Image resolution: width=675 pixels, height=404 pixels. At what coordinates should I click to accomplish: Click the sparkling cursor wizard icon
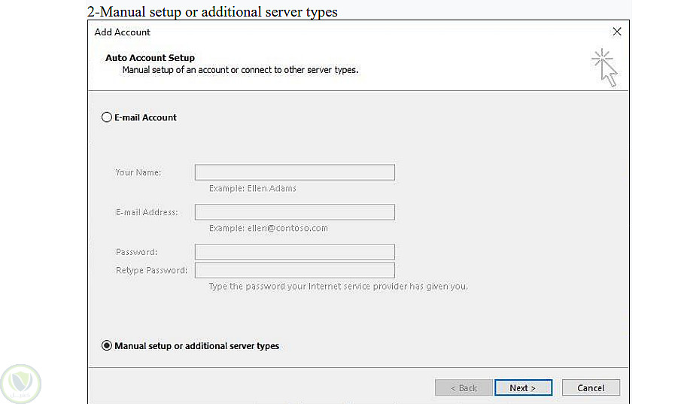pyautogui.click(x=604, y=67)
